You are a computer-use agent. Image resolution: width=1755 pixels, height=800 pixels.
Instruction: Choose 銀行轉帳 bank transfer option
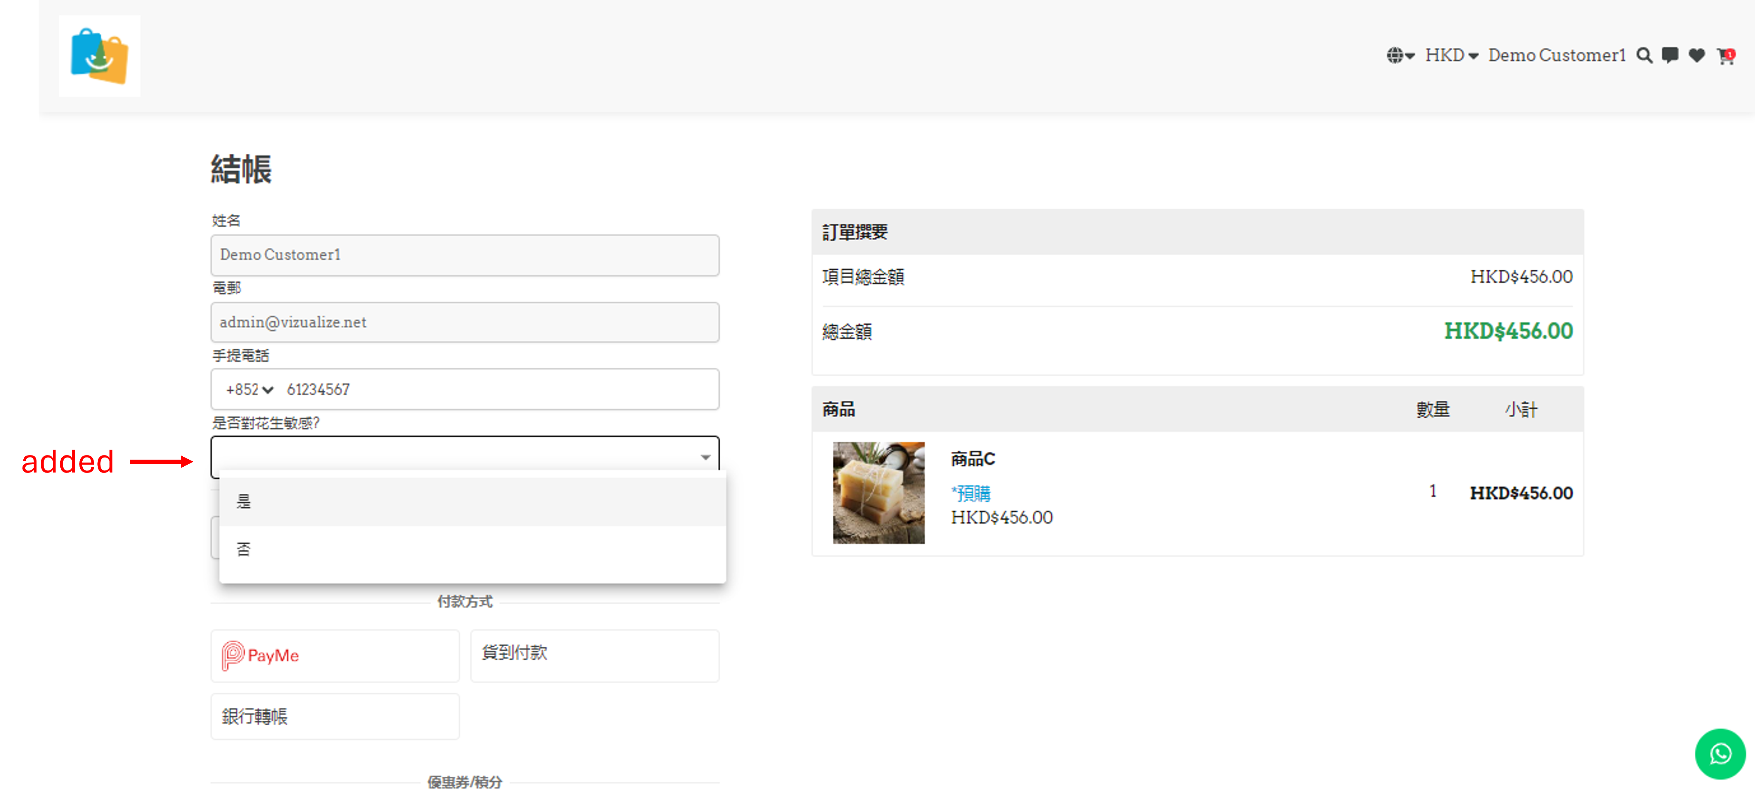335,716
